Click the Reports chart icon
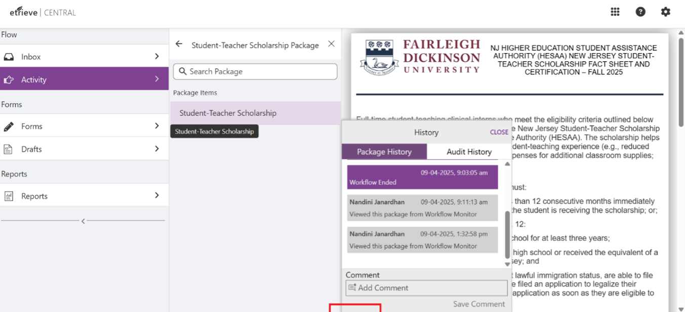Screen dimensions: 685x312 coord(9,196)
